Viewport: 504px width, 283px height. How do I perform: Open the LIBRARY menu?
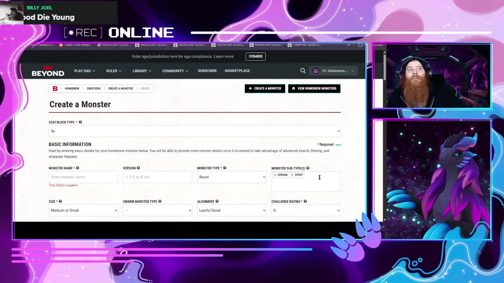[x=142, y=71]
